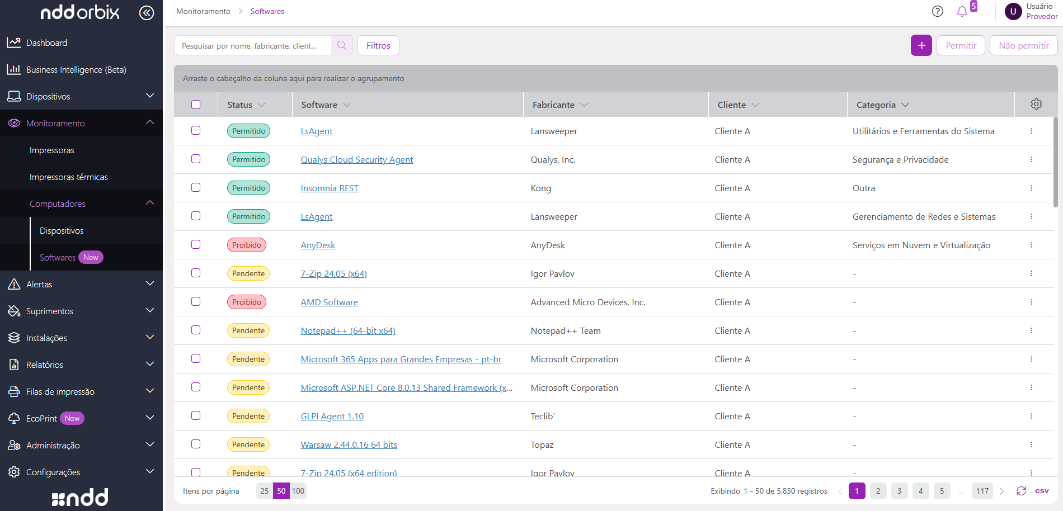Screen dimensions: 1063x511
Task: Click the search magnifier icon
Action: click(342, 46)
